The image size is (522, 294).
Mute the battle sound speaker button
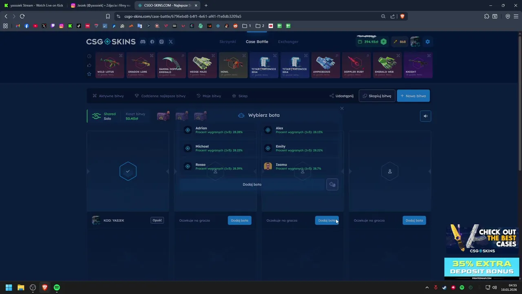[425, 116]
